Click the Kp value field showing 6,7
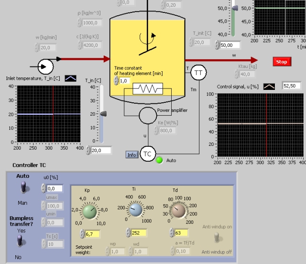Image resolution: width=306 pixels, height=264 pixels. tap(92, 234)
